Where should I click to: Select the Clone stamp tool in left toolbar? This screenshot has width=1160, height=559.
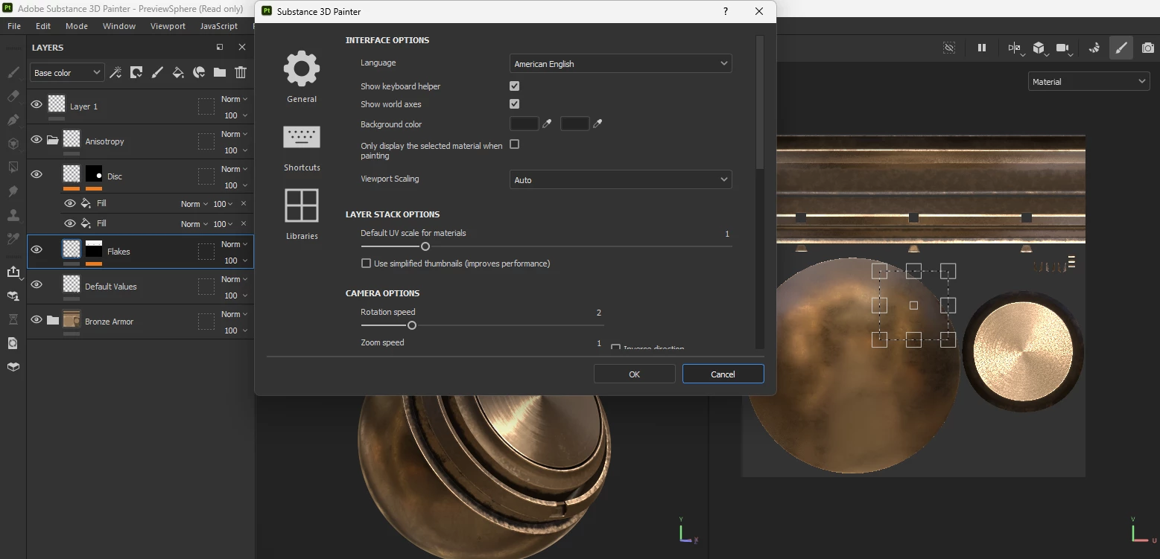click(13, 215)
